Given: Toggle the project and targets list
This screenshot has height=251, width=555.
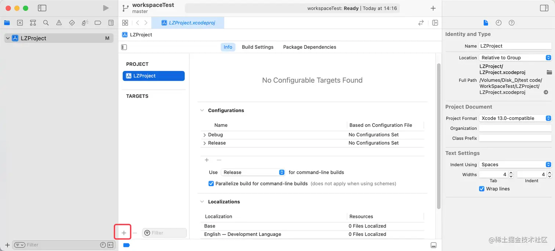Looking at the screenshot, I should [124, 47].
